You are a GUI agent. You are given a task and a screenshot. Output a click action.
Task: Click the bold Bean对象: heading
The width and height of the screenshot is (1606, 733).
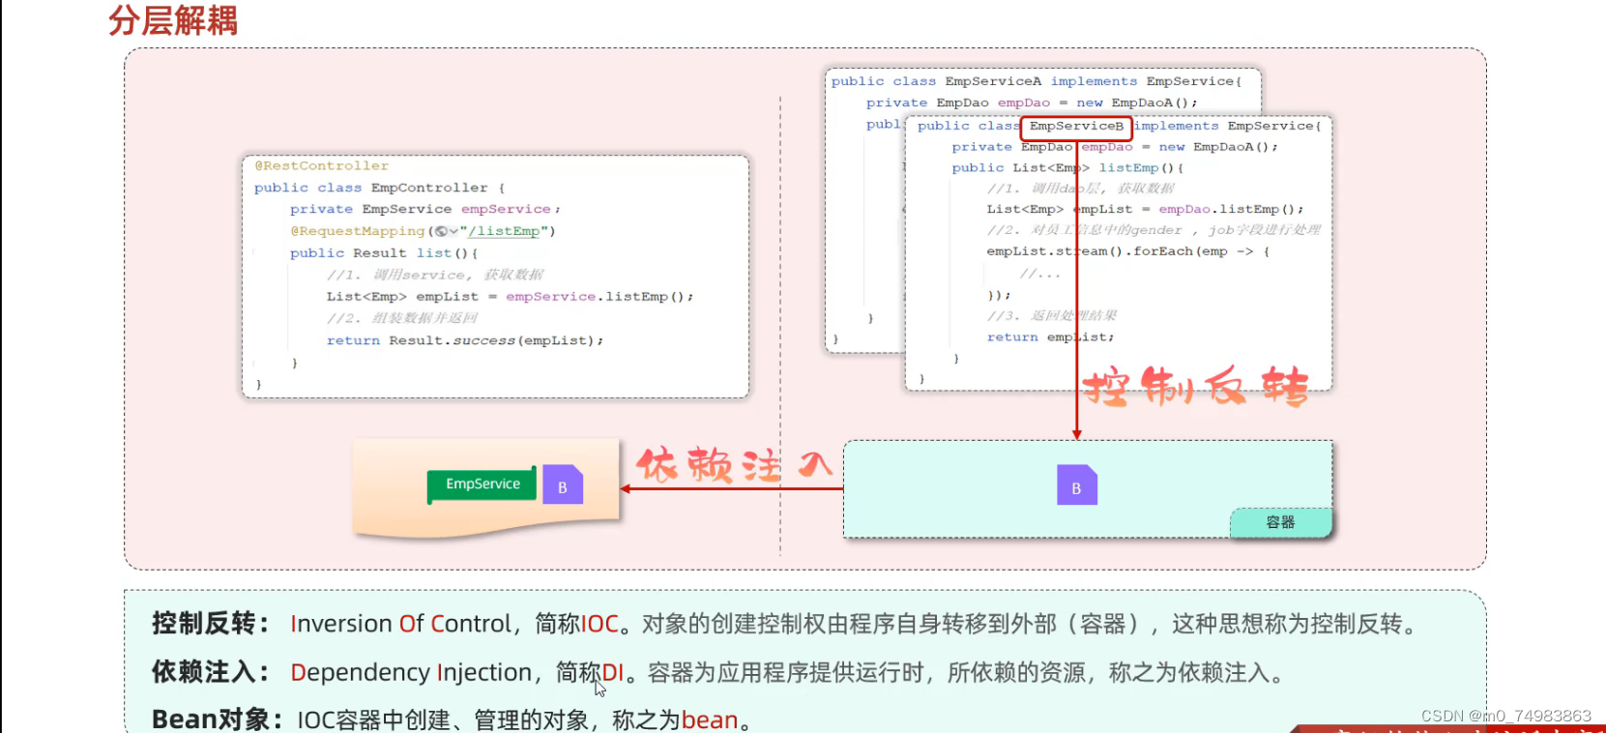pyautogui.click(x=217, y=719)
